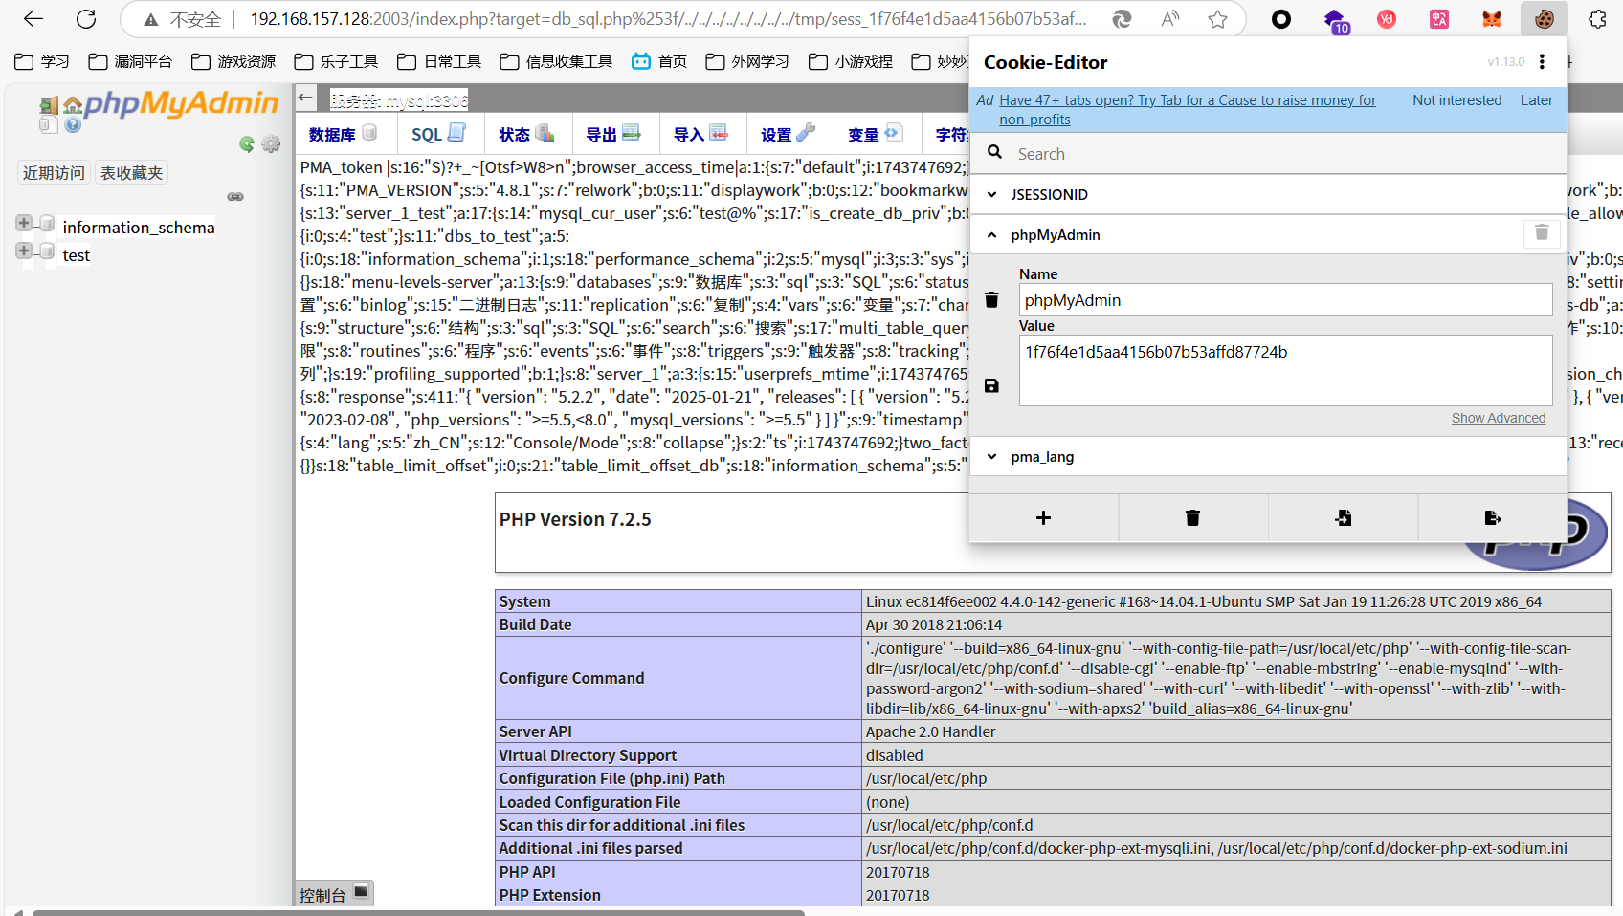
Task: Open the translate extension pink icon
Action: [1438, 18]
